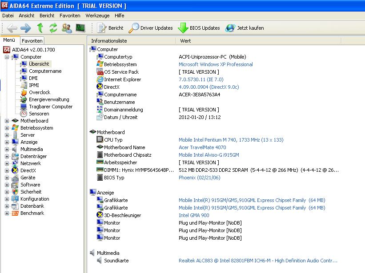Screen dimensions: 365x273
Task: Open the Hilfe menu
Action: coord(120,16)
